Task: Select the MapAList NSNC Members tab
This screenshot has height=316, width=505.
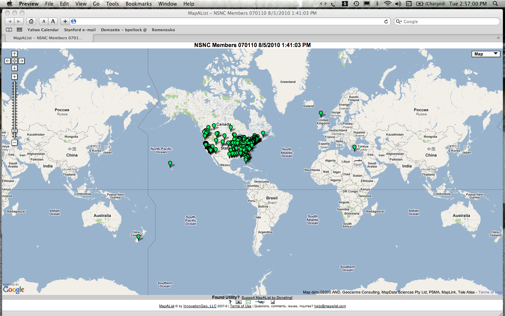Action: click(48, 38)
